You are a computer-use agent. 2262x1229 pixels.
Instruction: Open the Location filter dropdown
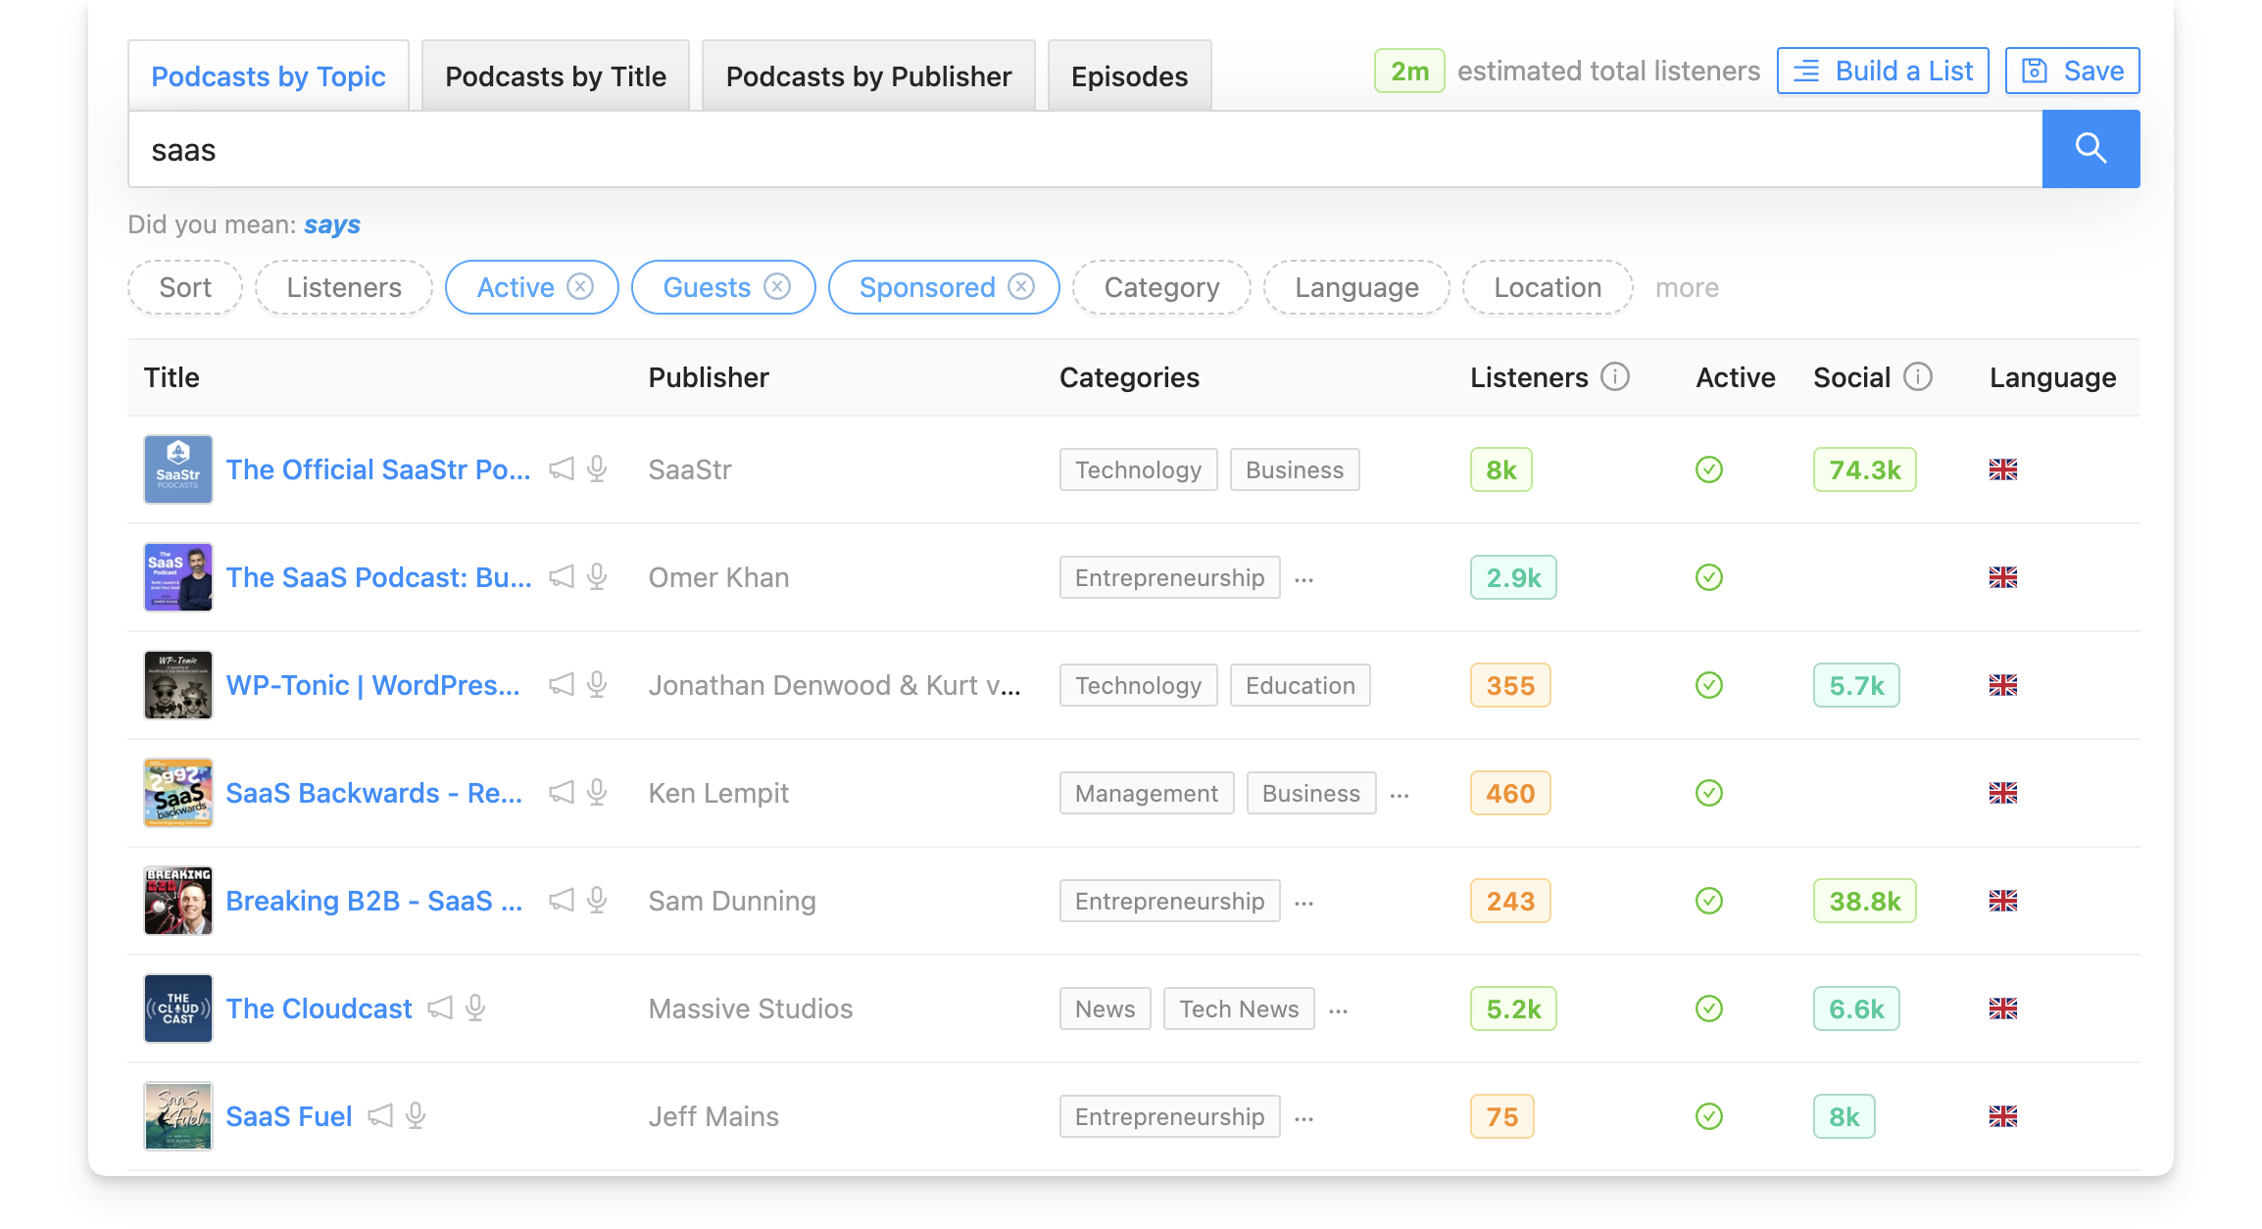click(x=1547, y=287)
